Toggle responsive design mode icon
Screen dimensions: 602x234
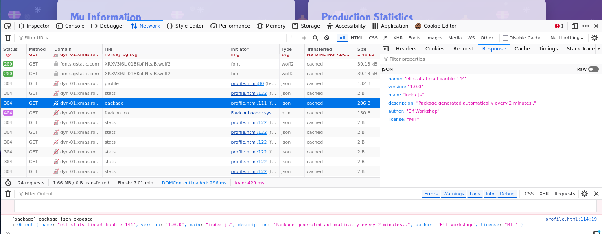575,26
